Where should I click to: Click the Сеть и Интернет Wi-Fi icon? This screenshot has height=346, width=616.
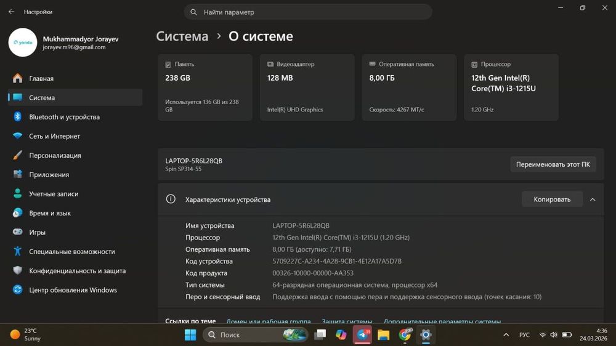(18, 136)
